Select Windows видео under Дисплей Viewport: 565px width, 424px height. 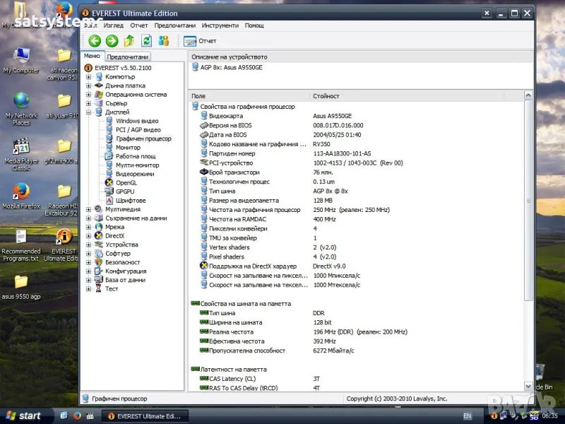pos(137,121)
